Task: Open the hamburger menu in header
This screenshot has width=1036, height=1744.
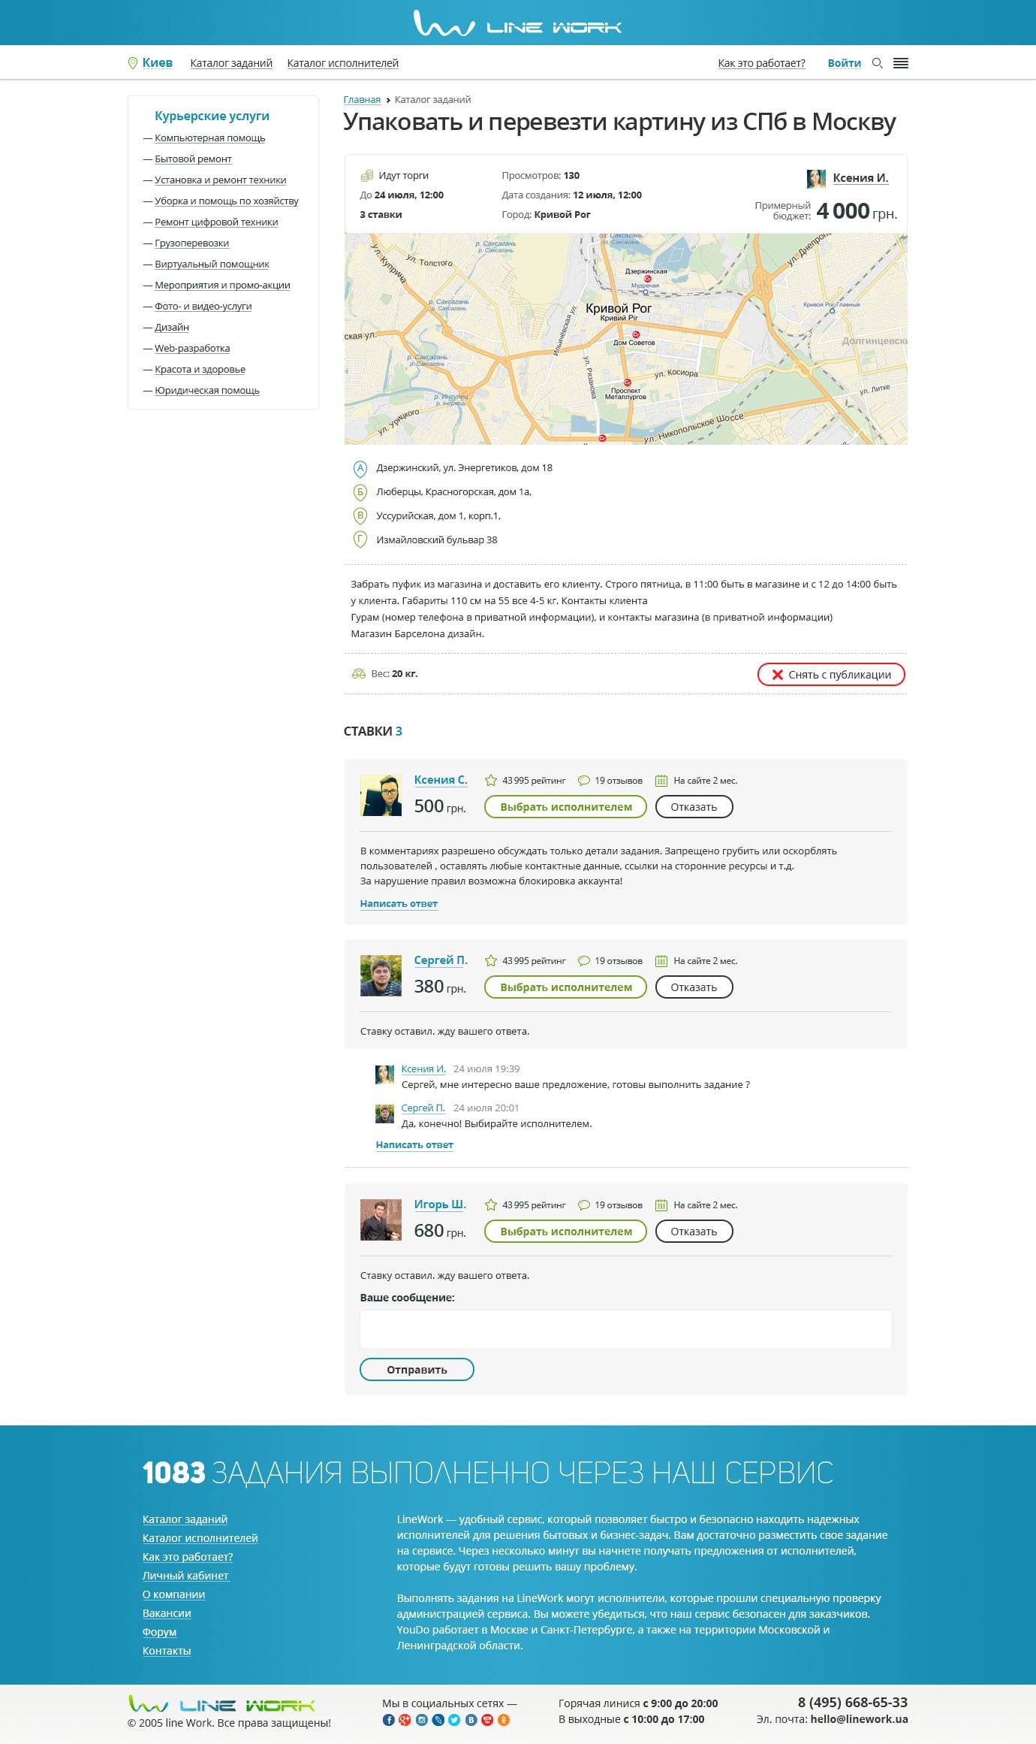Action: [x=901, y=63]
